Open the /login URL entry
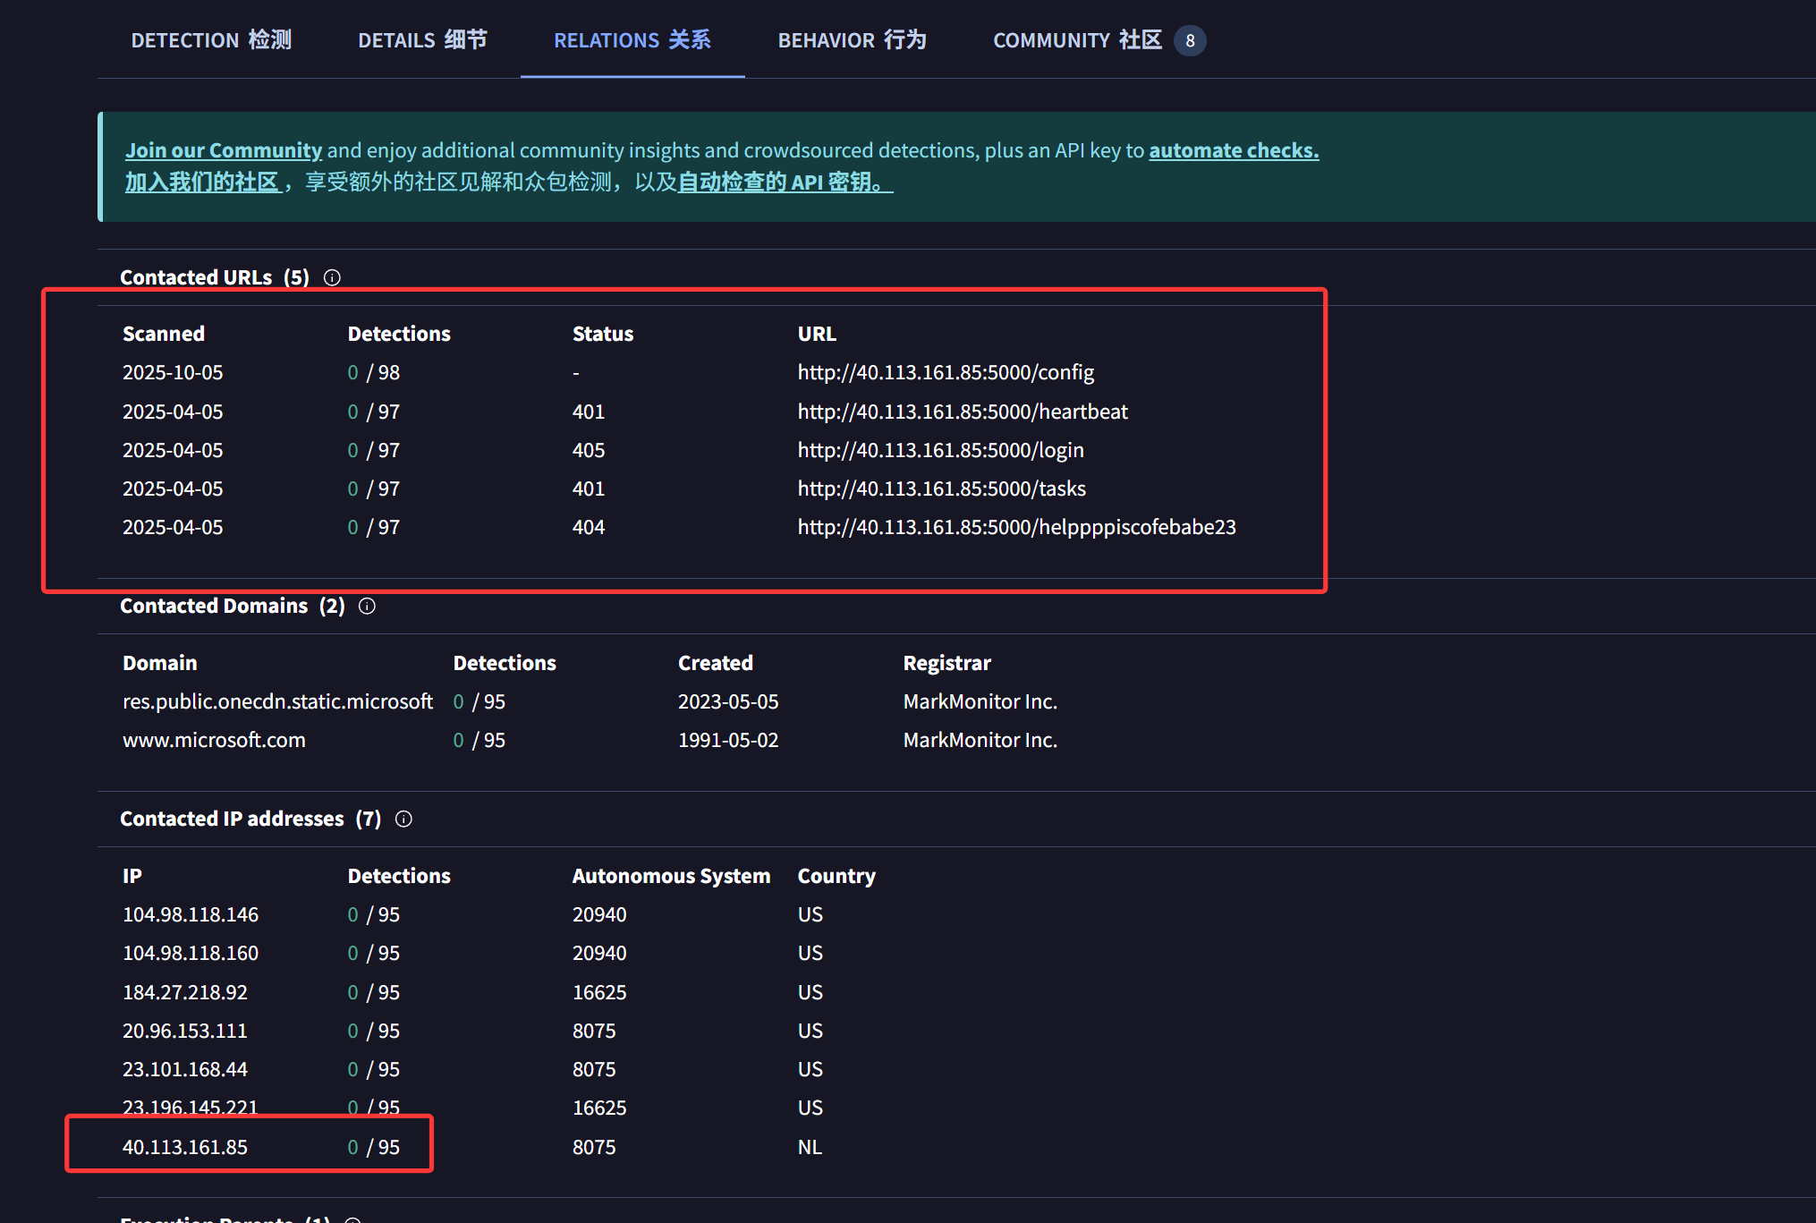 [940, 450]
